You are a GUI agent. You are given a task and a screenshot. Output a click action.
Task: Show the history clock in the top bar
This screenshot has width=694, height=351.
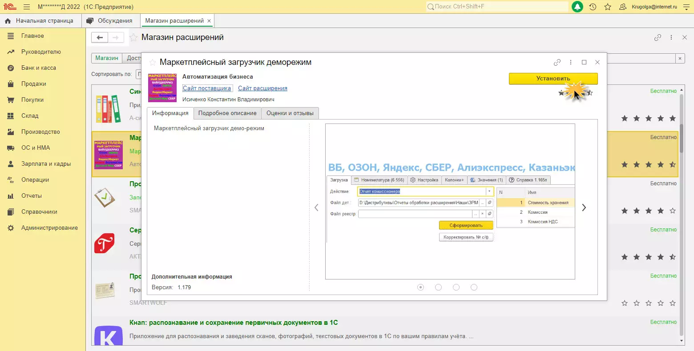click(x=593, y=7)
